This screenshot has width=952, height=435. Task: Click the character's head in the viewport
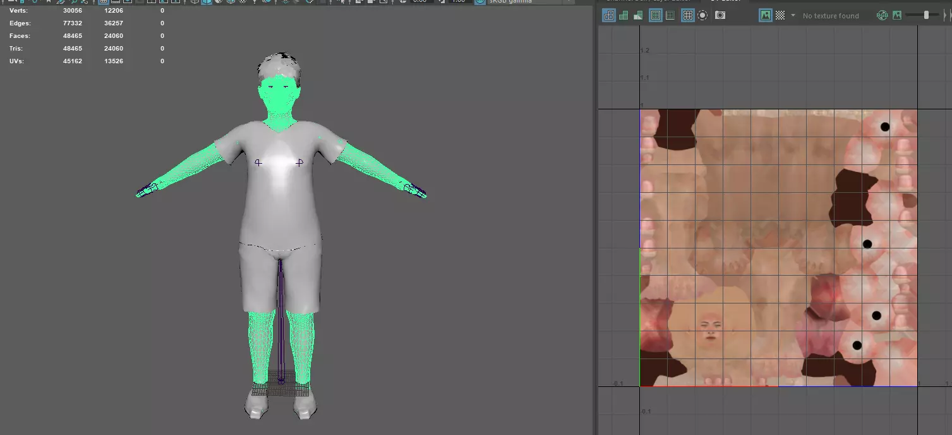coord(279,86)
